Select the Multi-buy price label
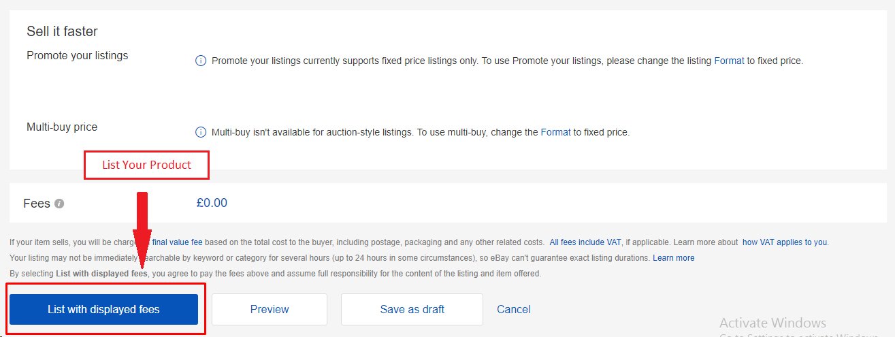The image size is (895, 337). 62,127
